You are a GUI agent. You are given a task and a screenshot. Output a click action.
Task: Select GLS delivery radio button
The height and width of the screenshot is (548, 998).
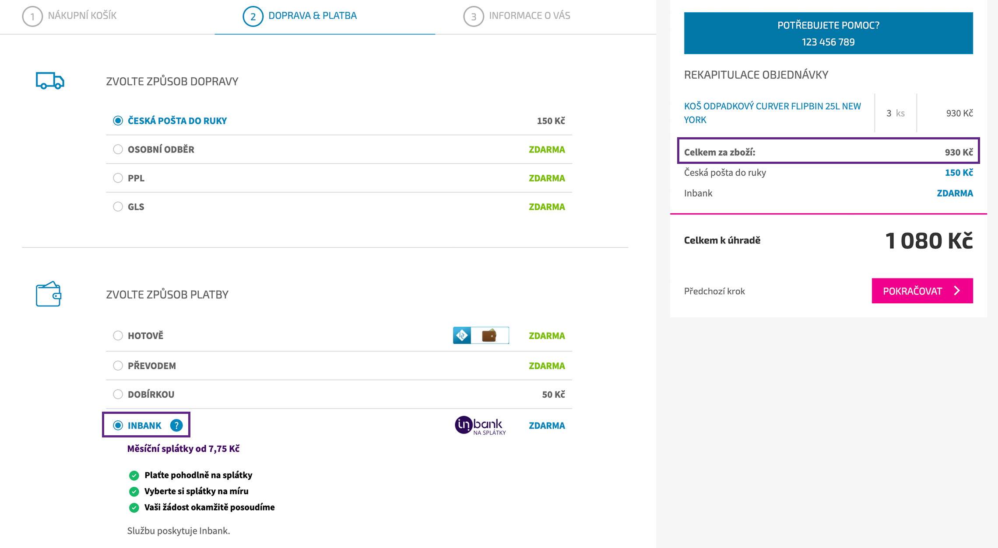click(x=118, y=207)
